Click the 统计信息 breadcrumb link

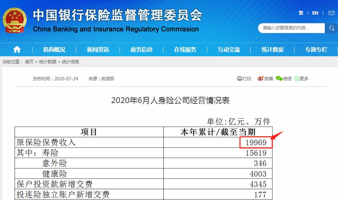click(x=71, y=62)
